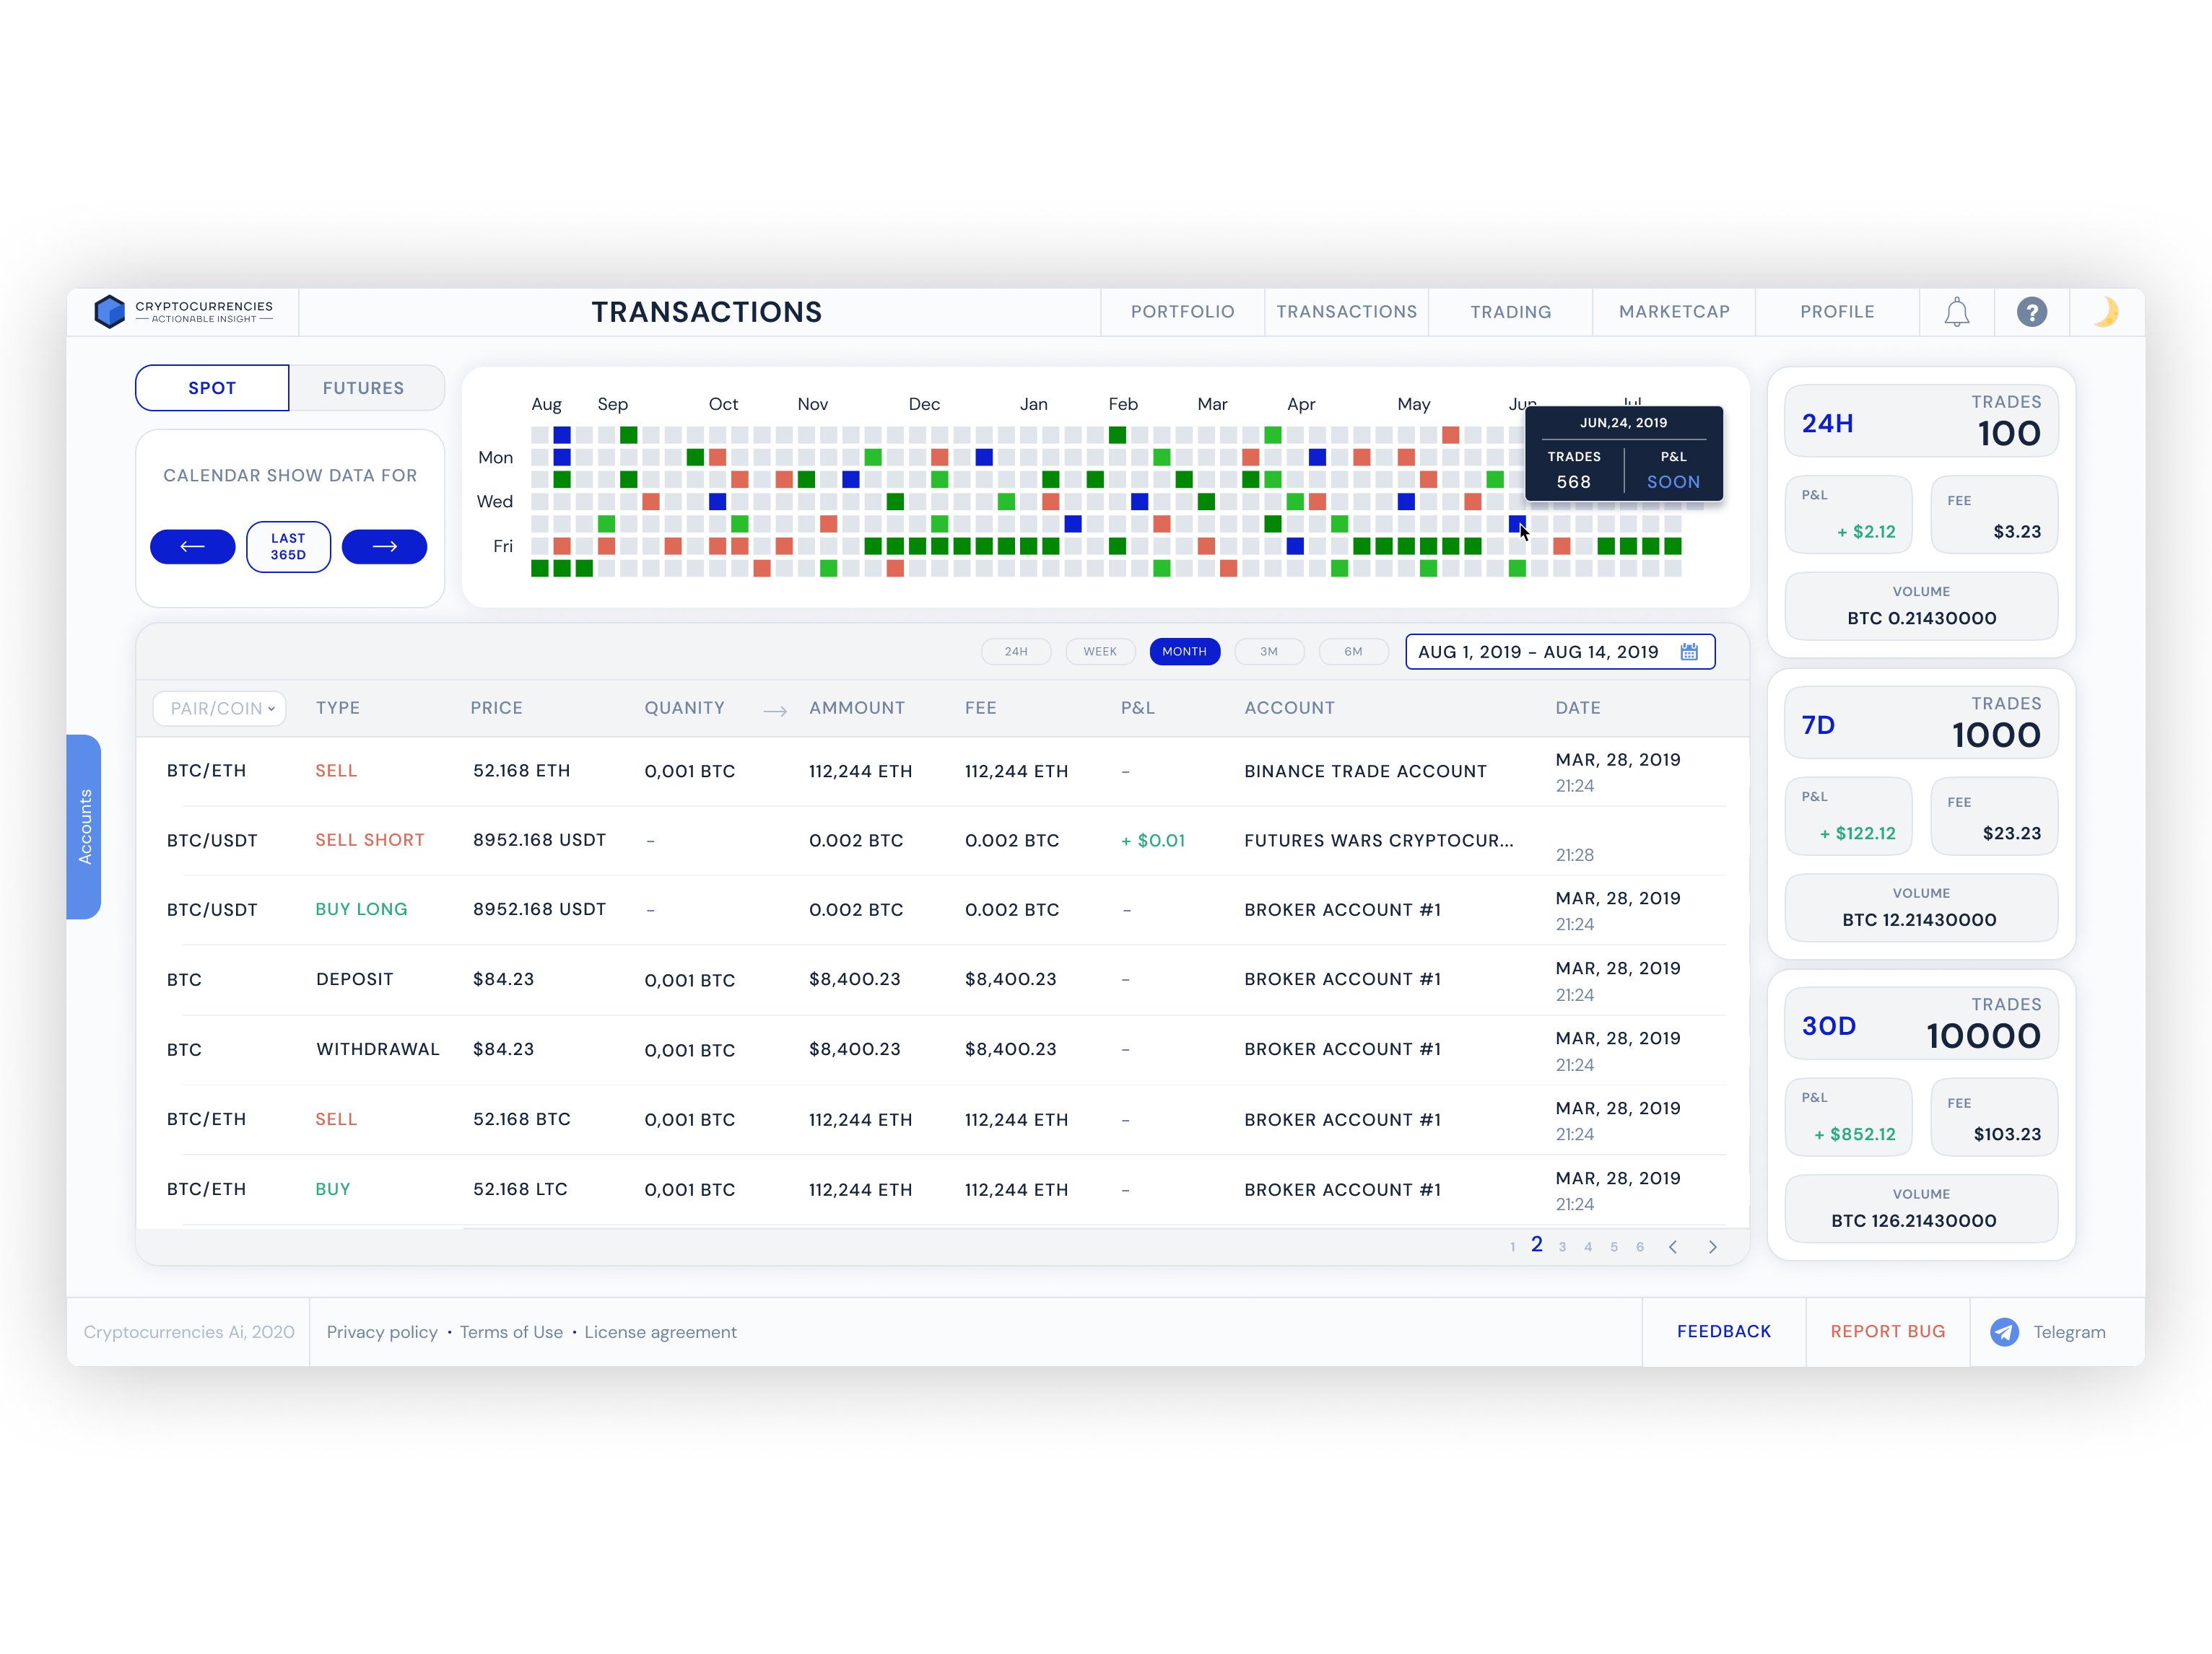Switch to the Futures toggle
2212x1654 pixels.
point(364,388)
